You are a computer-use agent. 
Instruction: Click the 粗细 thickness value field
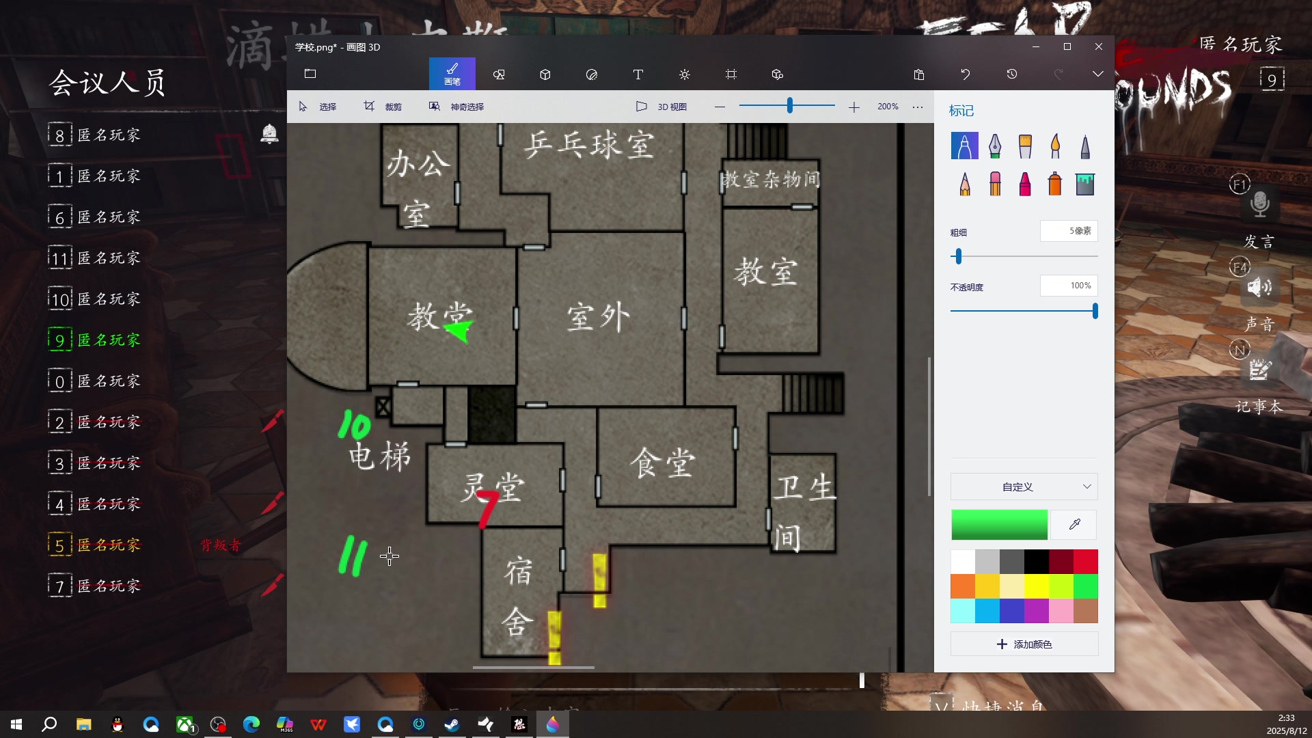coord(1069,231)
